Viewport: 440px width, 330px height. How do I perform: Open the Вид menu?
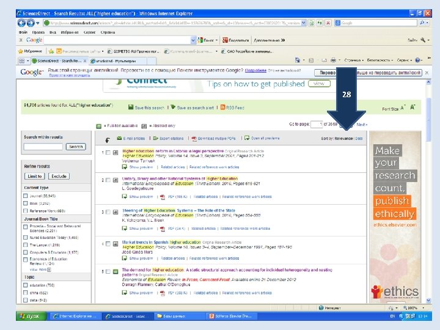click(53, 32)
